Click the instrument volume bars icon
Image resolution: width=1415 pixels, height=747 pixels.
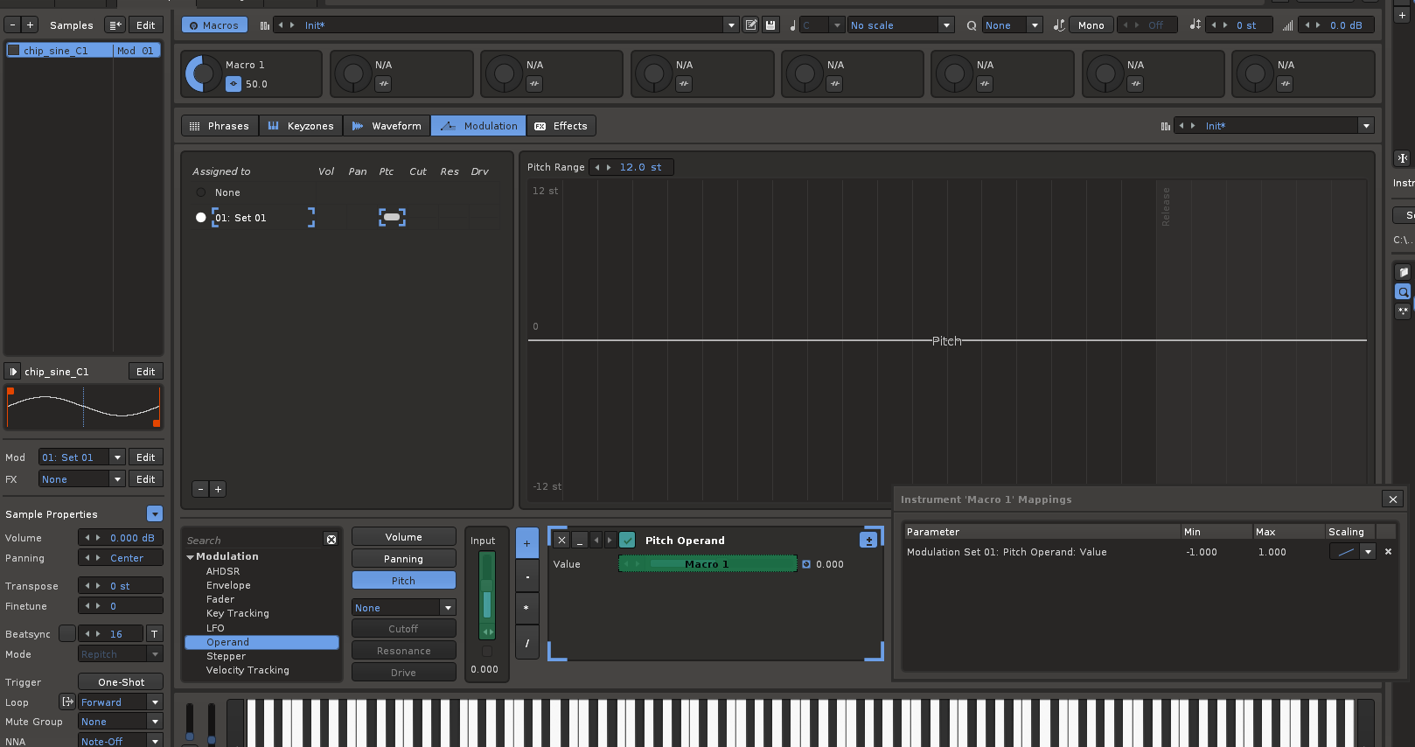[1287, 25]
